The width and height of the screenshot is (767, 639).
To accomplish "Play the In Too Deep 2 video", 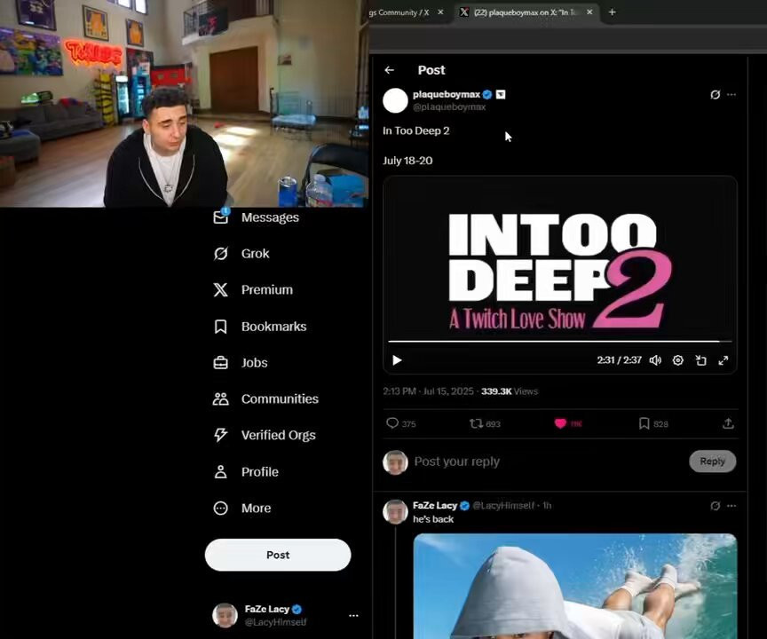I will (x=397, y=360).
